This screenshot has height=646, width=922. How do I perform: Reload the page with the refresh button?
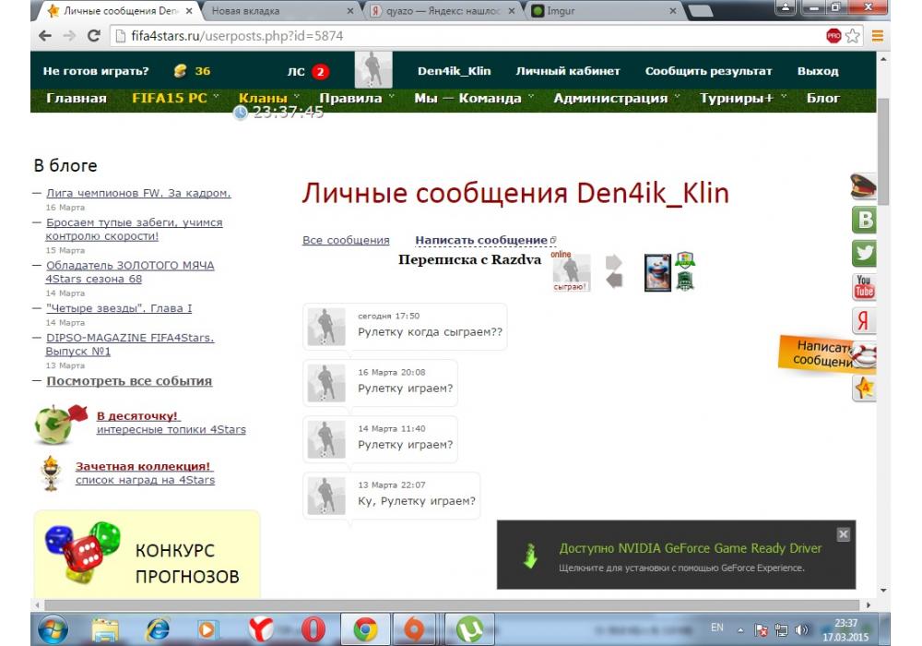(x=93, y=36)
